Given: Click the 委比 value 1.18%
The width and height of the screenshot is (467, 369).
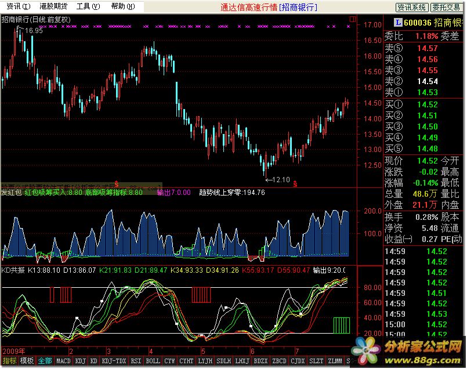Looking at the screenshot, I should (426, 37).
